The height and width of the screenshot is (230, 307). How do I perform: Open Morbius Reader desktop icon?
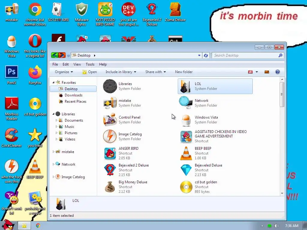point(12,108)
